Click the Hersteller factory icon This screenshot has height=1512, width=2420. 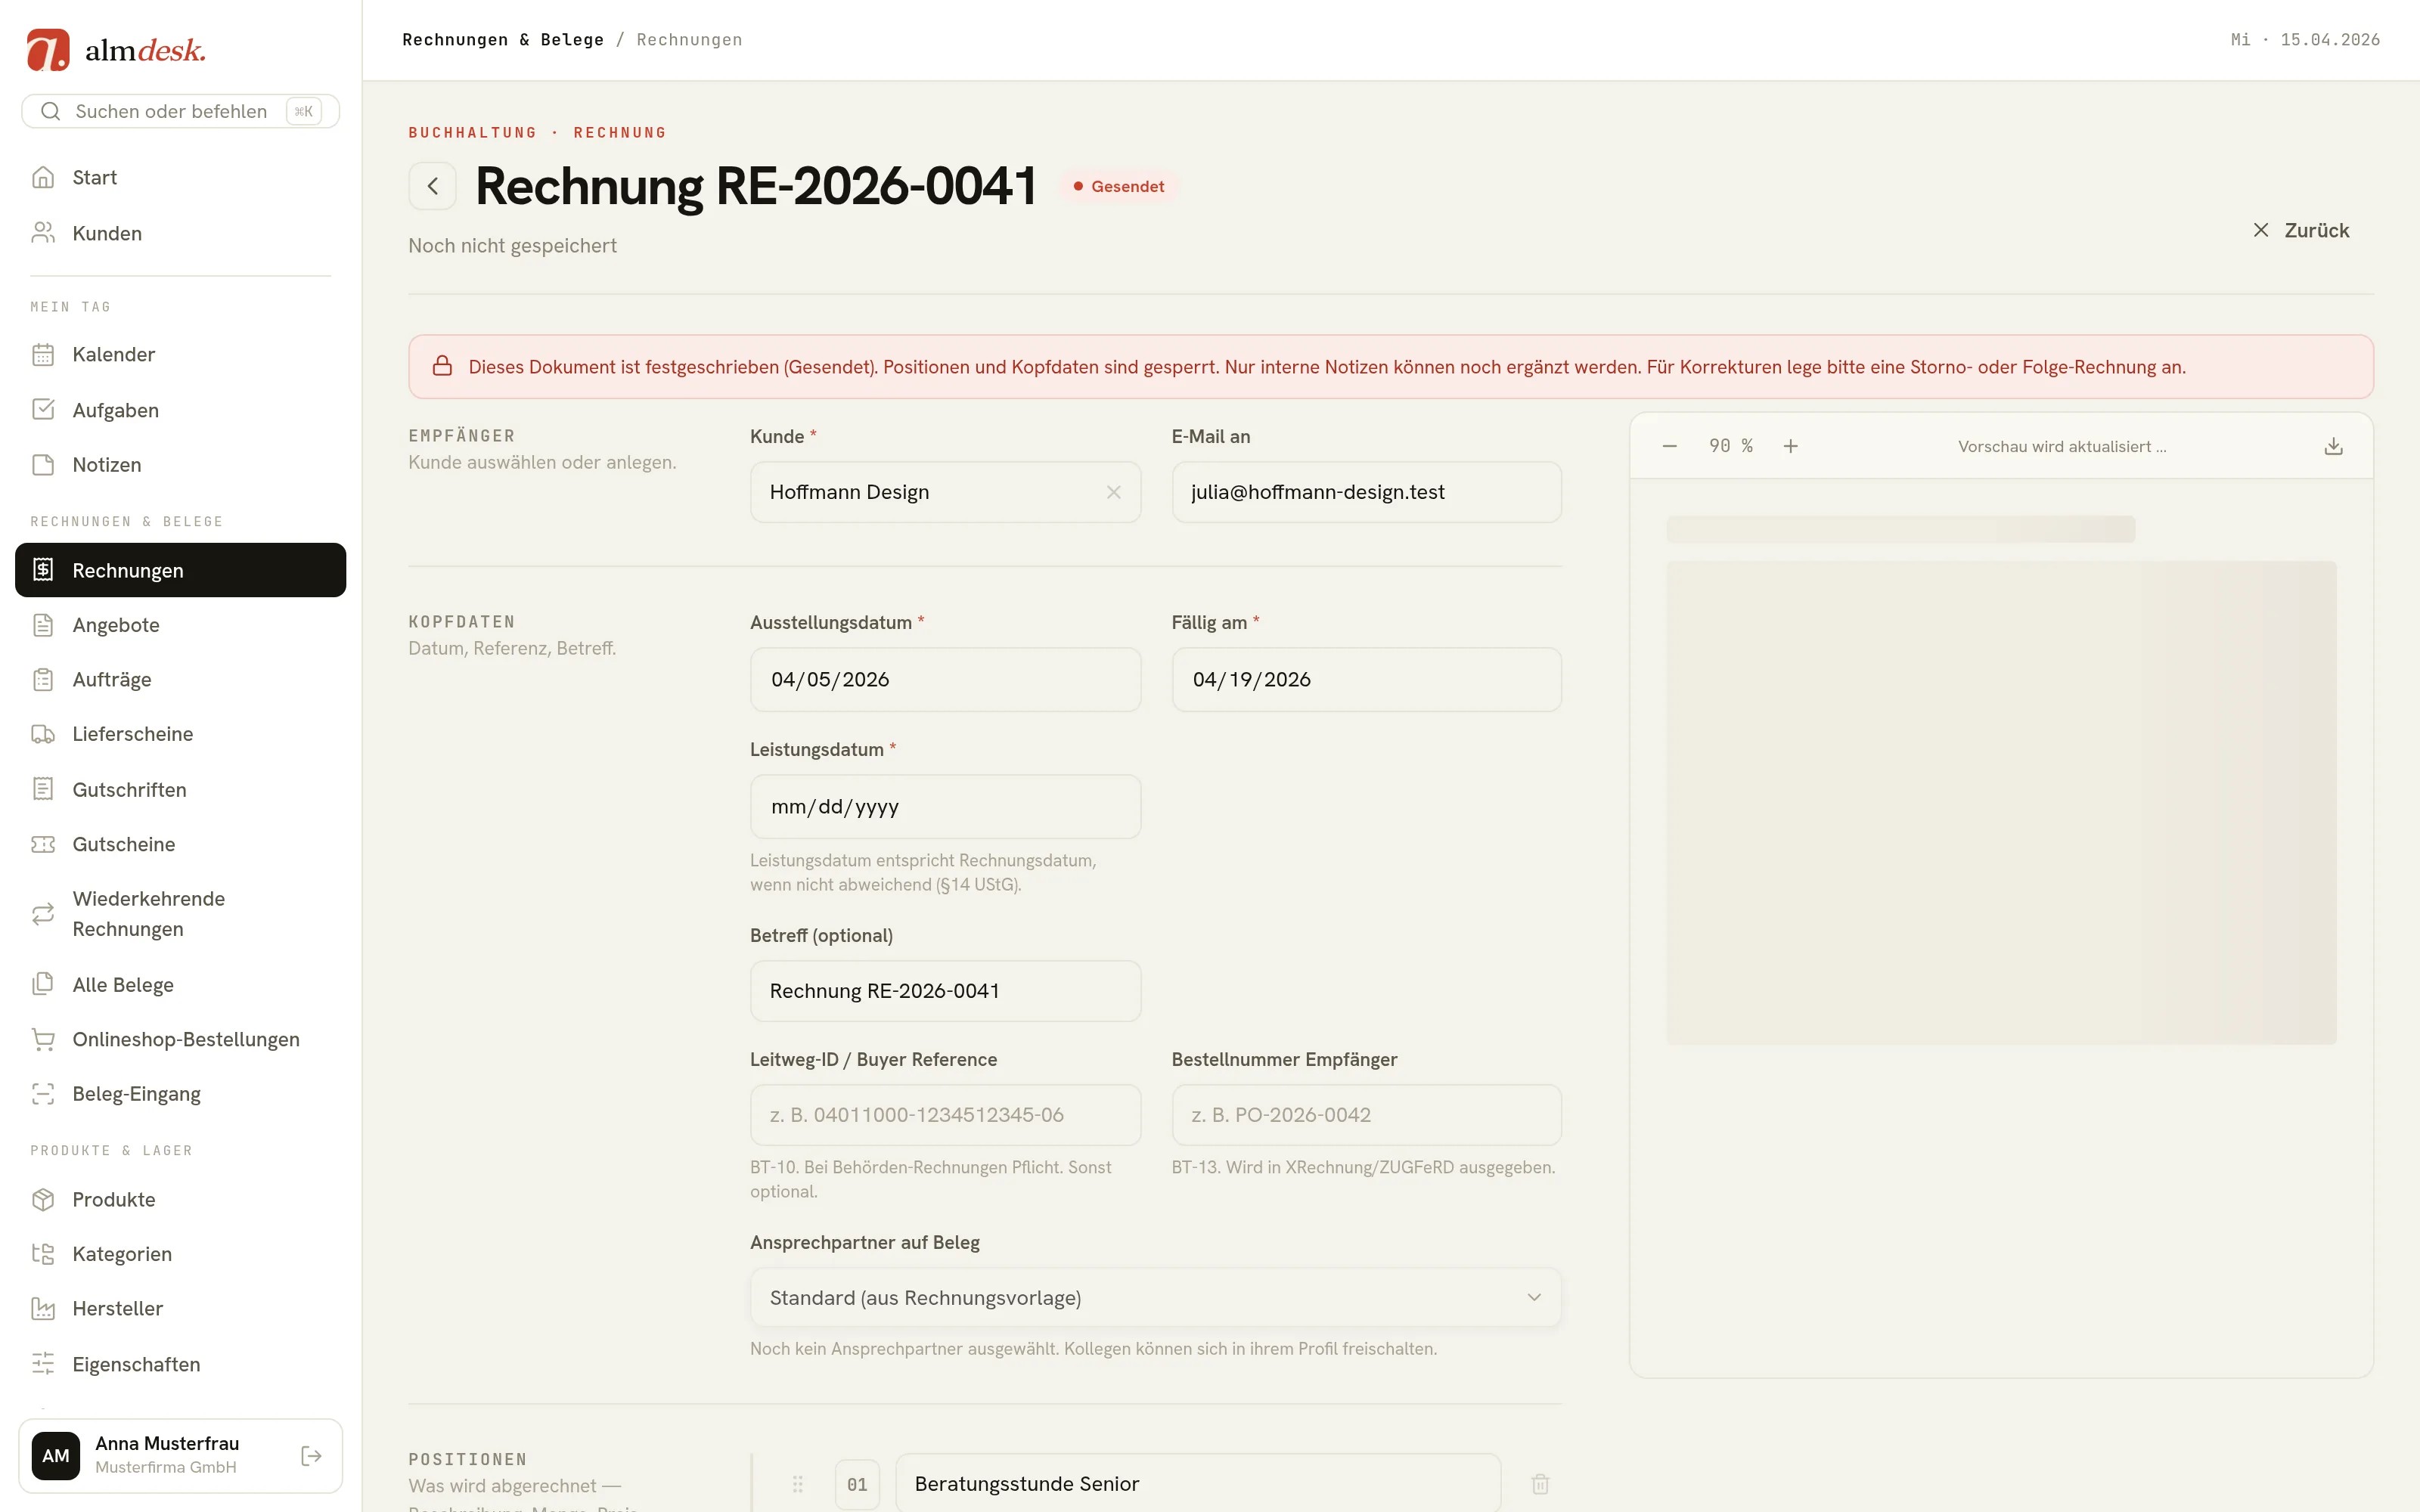[43, 1308]
